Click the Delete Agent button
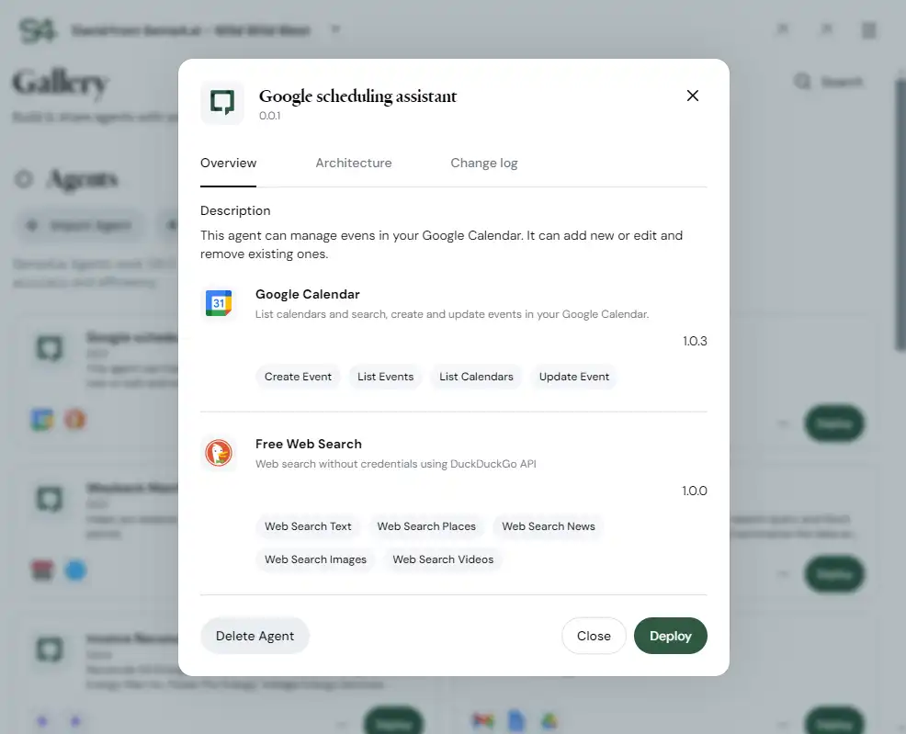 click(255, 636)
